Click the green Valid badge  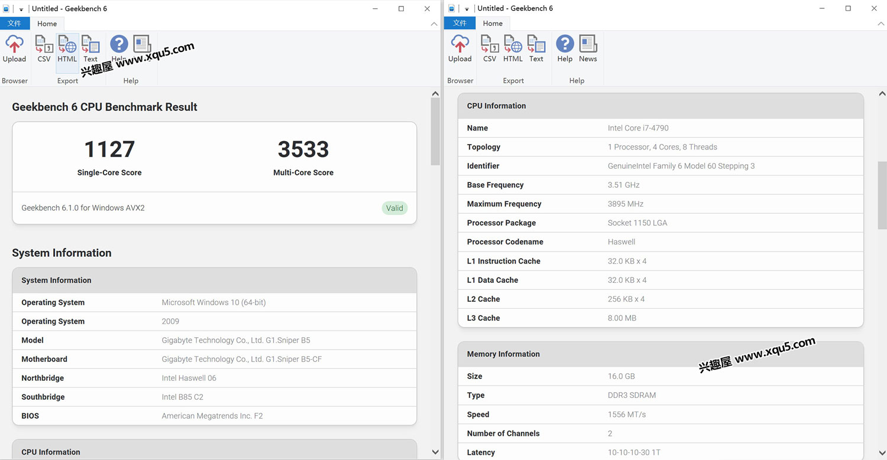[394, 208]
